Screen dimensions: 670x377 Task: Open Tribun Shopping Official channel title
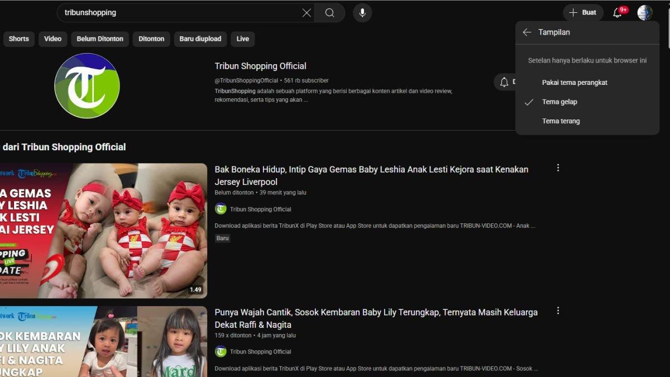(260, 66)
